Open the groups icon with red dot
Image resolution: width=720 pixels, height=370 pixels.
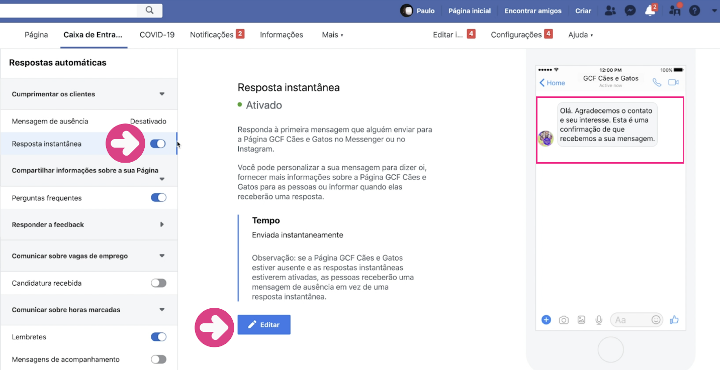pos(675,10)
